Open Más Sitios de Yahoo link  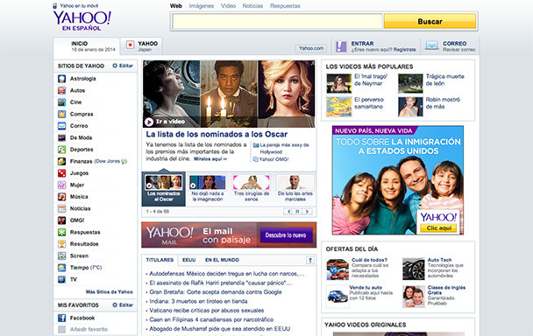pos(109,292)
